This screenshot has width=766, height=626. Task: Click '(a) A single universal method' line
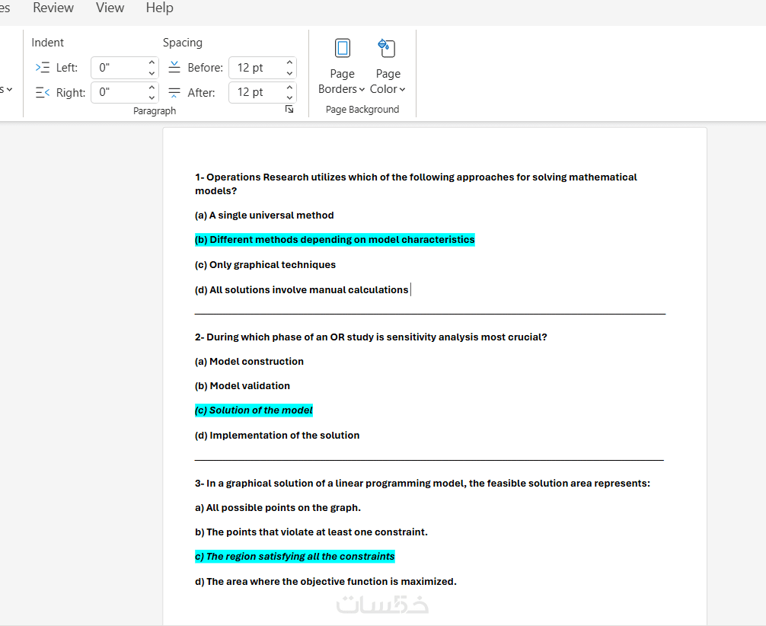264,216
